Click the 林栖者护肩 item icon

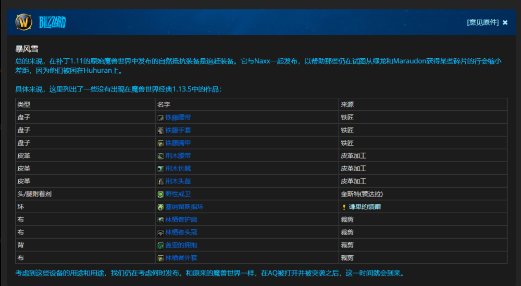[x=160, y=220]
